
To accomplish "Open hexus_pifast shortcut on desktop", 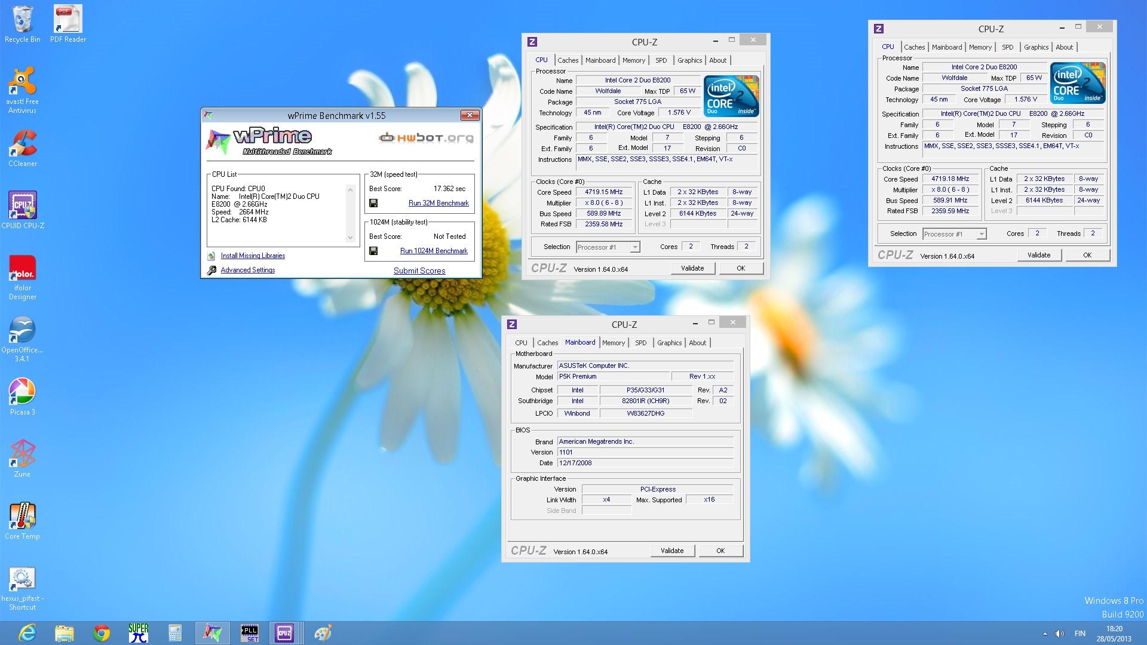I will [23, 589].
